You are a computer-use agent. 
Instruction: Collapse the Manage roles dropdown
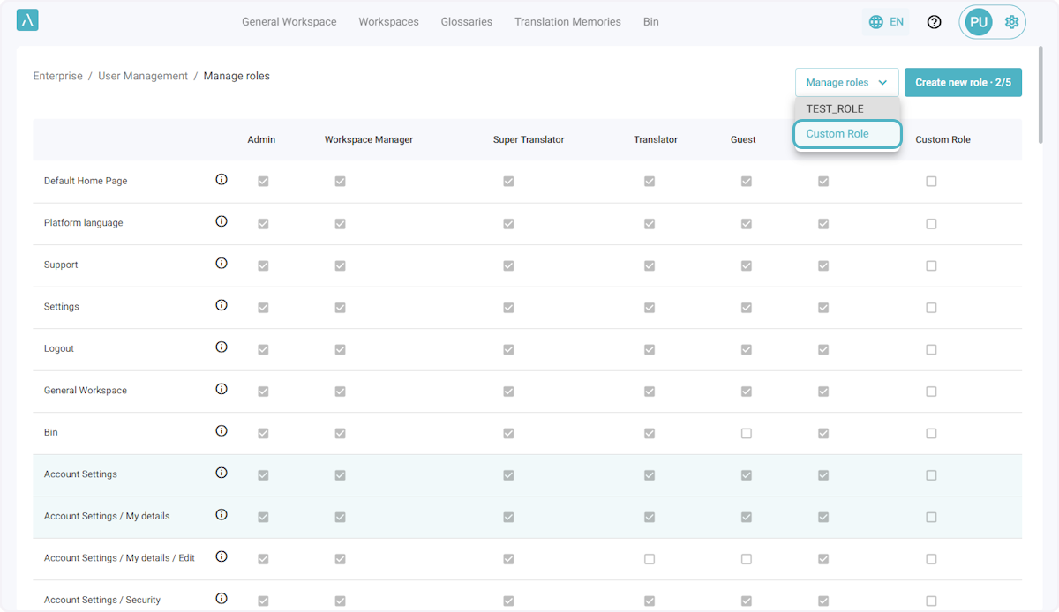point(846,82)
